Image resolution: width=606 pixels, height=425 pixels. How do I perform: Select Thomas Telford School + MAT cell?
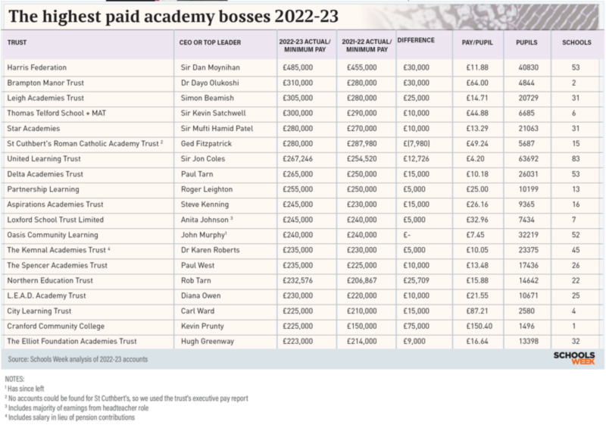(x=56, y=113)
